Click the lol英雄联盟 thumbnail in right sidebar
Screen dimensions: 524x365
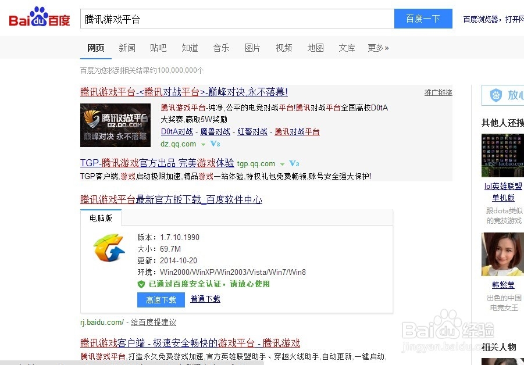pyautogui.click(x=502, y=155)
